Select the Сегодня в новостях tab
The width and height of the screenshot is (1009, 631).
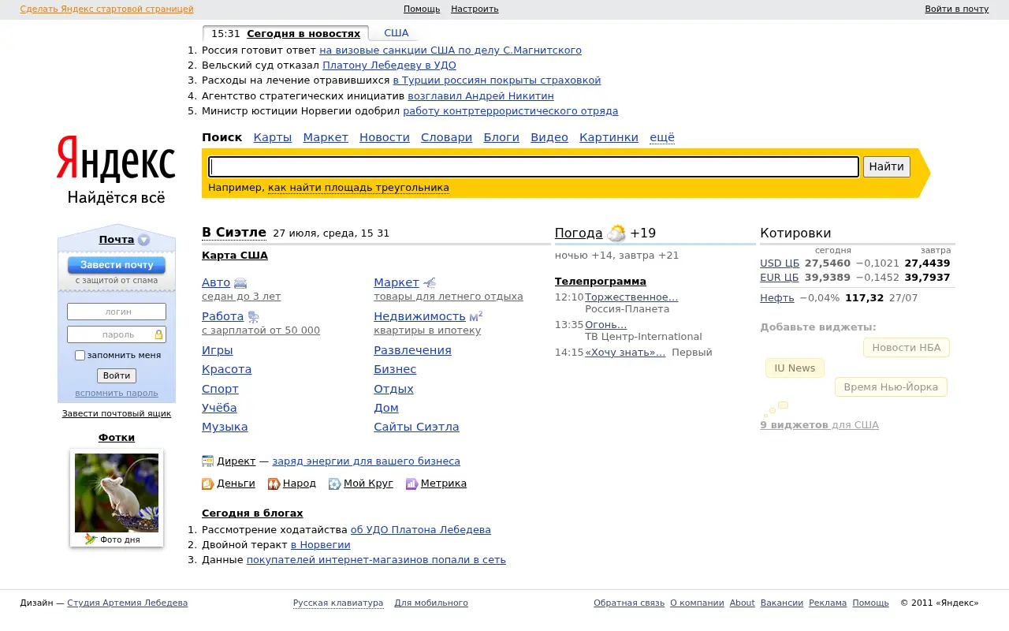[303, 33]
